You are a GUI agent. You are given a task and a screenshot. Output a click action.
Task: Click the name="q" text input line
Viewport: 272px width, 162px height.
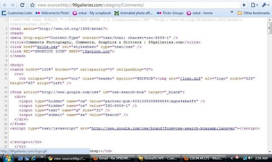pyautogui.click(x=64, y=110)
